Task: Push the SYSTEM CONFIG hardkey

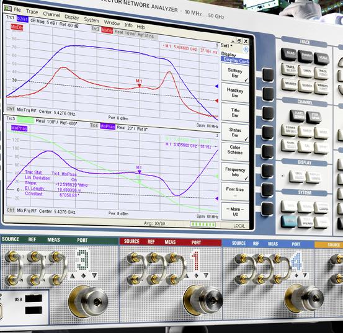Action: 321,208
